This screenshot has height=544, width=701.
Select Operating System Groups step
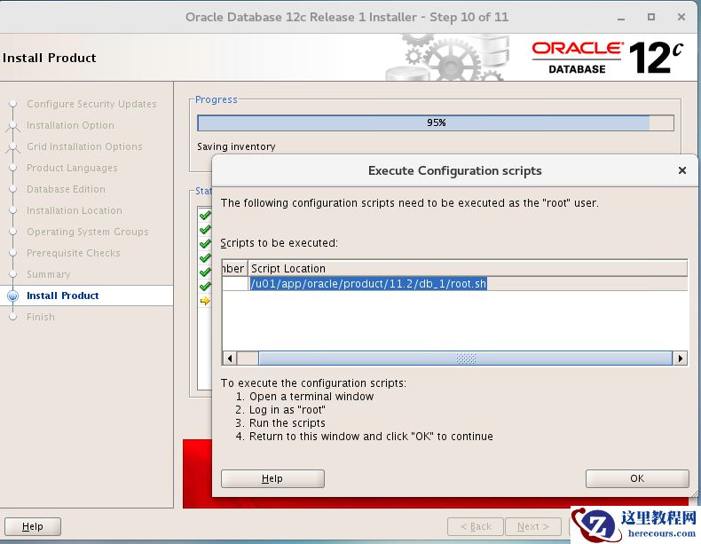coord(88,232)
